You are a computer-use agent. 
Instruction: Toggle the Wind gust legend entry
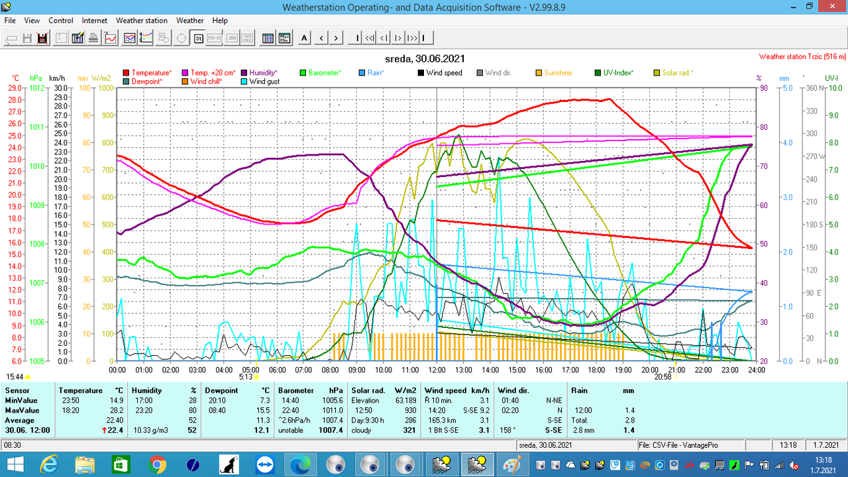pos(260,81)
